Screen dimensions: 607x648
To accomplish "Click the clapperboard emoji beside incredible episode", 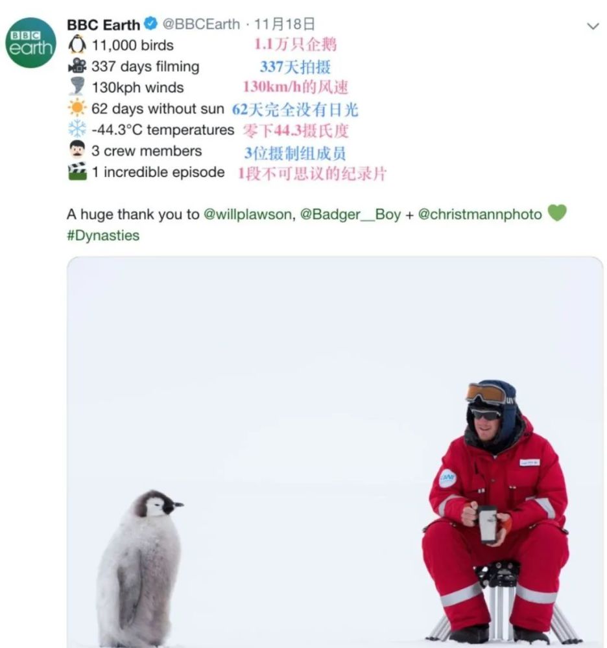I will coord(77,172).
